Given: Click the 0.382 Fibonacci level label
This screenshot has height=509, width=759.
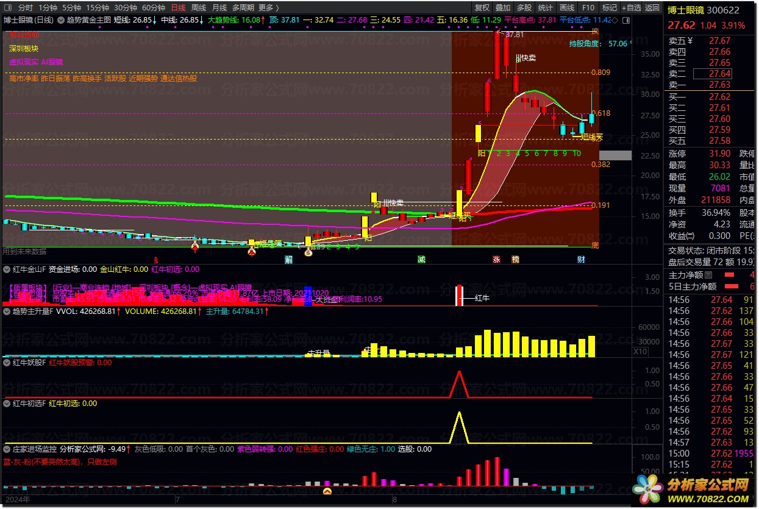Looking at the screenshot, I should [601, 165].
